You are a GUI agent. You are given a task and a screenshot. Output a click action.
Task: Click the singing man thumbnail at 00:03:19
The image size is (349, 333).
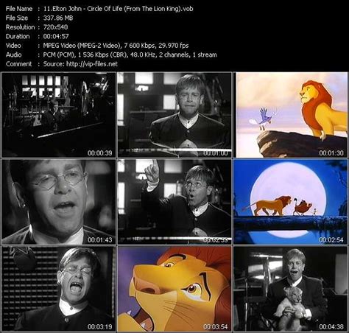pyautogui.click(x=59, y=289)
